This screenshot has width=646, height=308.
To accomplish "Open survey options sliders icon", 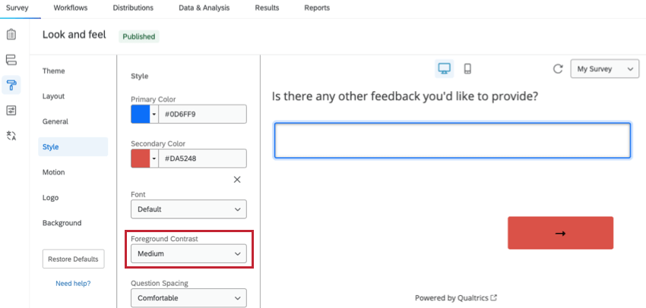I will 11,110.
